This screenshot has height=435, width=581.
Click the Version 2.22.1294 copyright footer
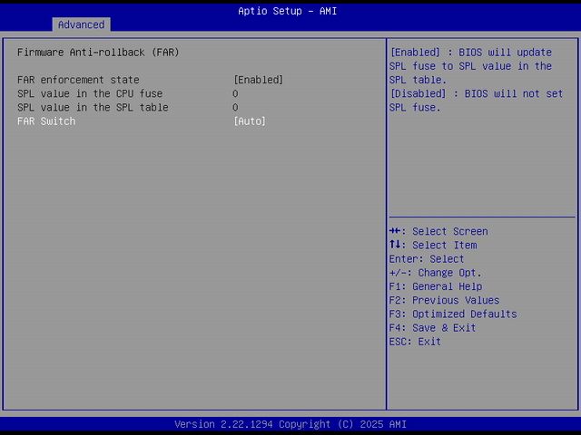pyautogui.click(x=290, y=424)
